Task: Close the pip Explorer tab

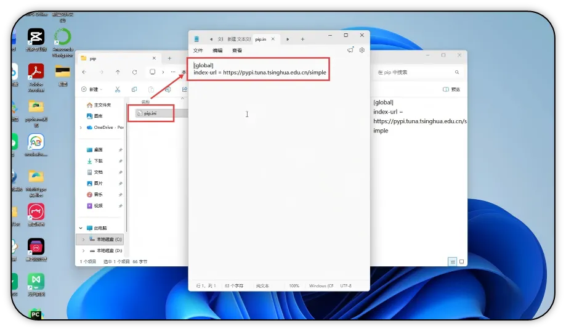Action: tap(154, 58)
